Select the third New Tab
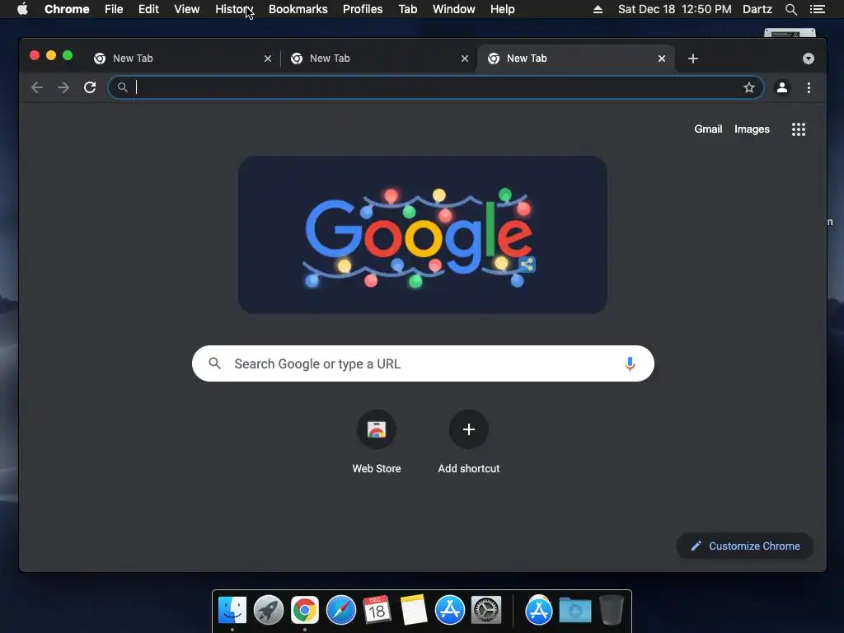 pyautogui.click(x=576, y=59)
